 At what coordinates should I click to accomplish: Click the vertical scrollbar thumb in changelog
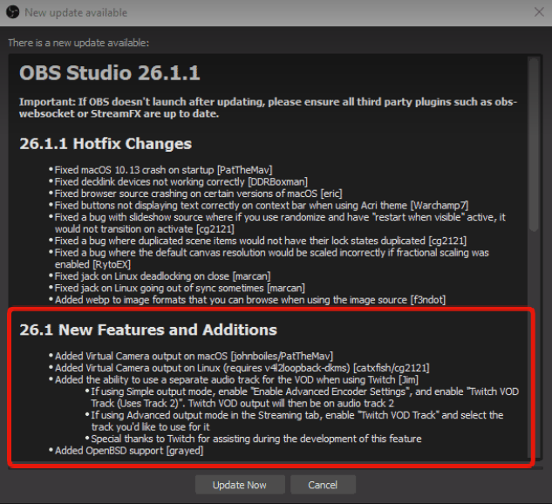point(534,144)
